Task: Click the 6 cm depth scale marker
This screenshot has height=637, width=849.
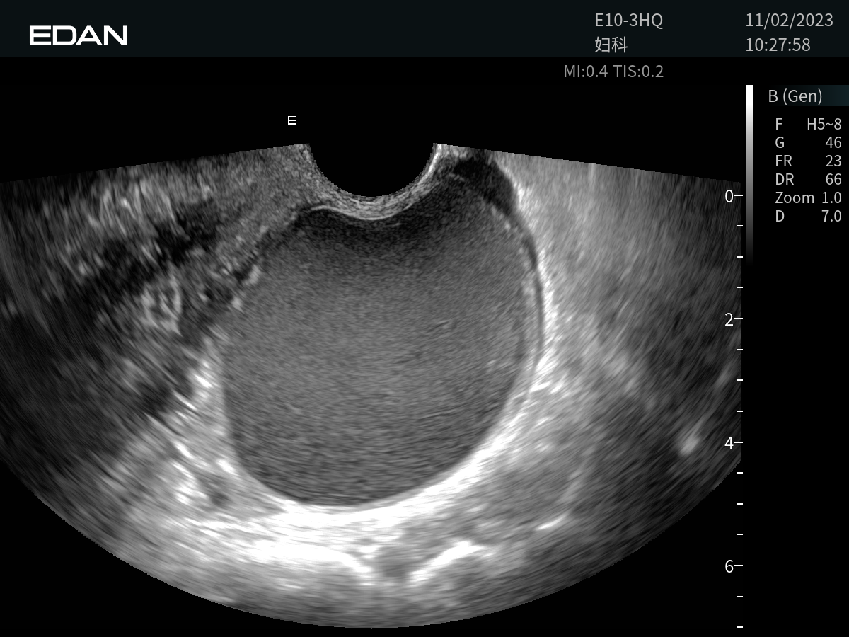Action: tap(729, 566)
